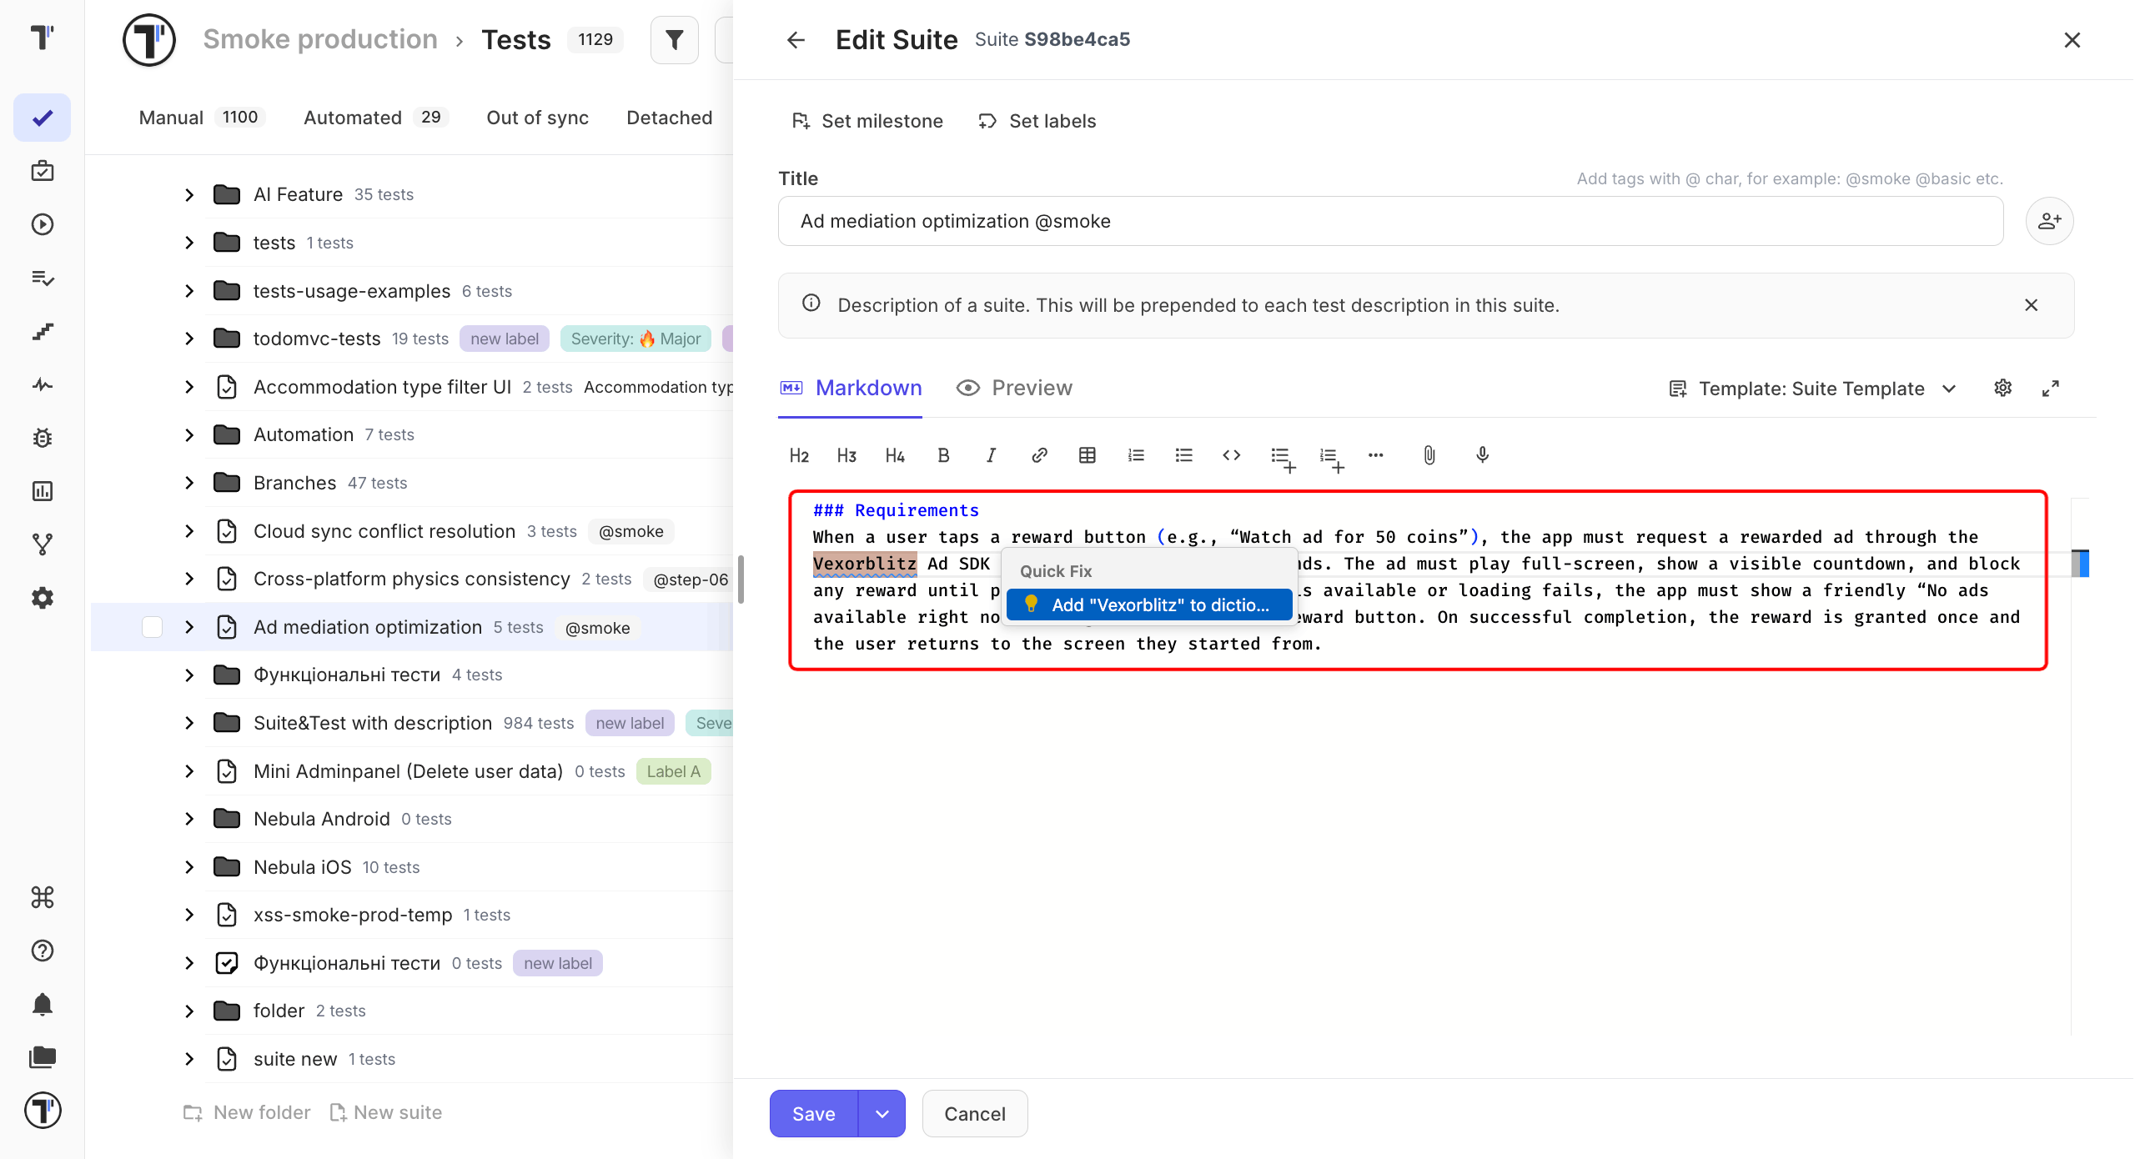Click the Save button
Image resolution: width=2135 pixels, height=1159 pixels.
pos(814,1114)
